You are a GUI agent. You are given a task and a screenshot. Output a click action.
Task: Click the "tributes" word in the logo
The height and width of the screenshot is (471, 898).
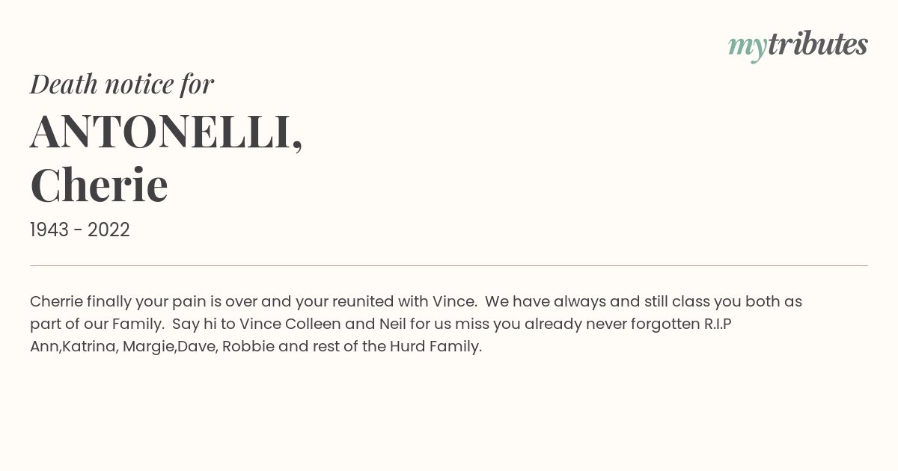[x=817, y=45]
